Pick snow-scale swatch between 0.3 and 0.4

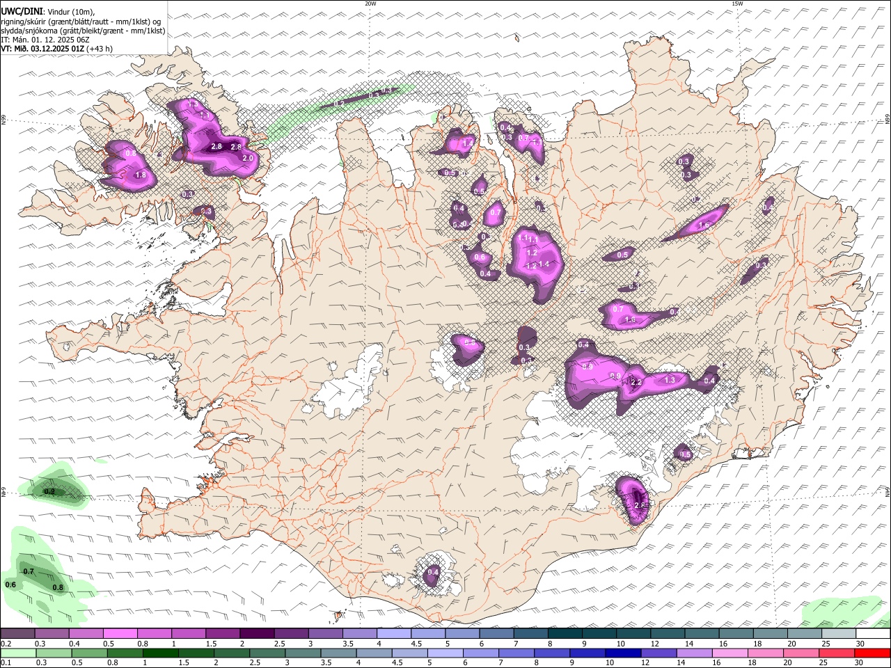[x=52, y=634]
